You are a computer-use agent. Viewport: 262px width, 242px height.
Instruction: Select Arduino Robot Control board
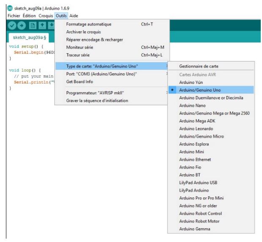coord(211,213)
